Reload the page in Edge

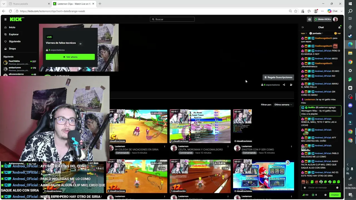10,11
